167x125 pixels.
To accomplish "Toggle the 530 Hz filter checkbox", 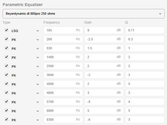I will point(6,48).
